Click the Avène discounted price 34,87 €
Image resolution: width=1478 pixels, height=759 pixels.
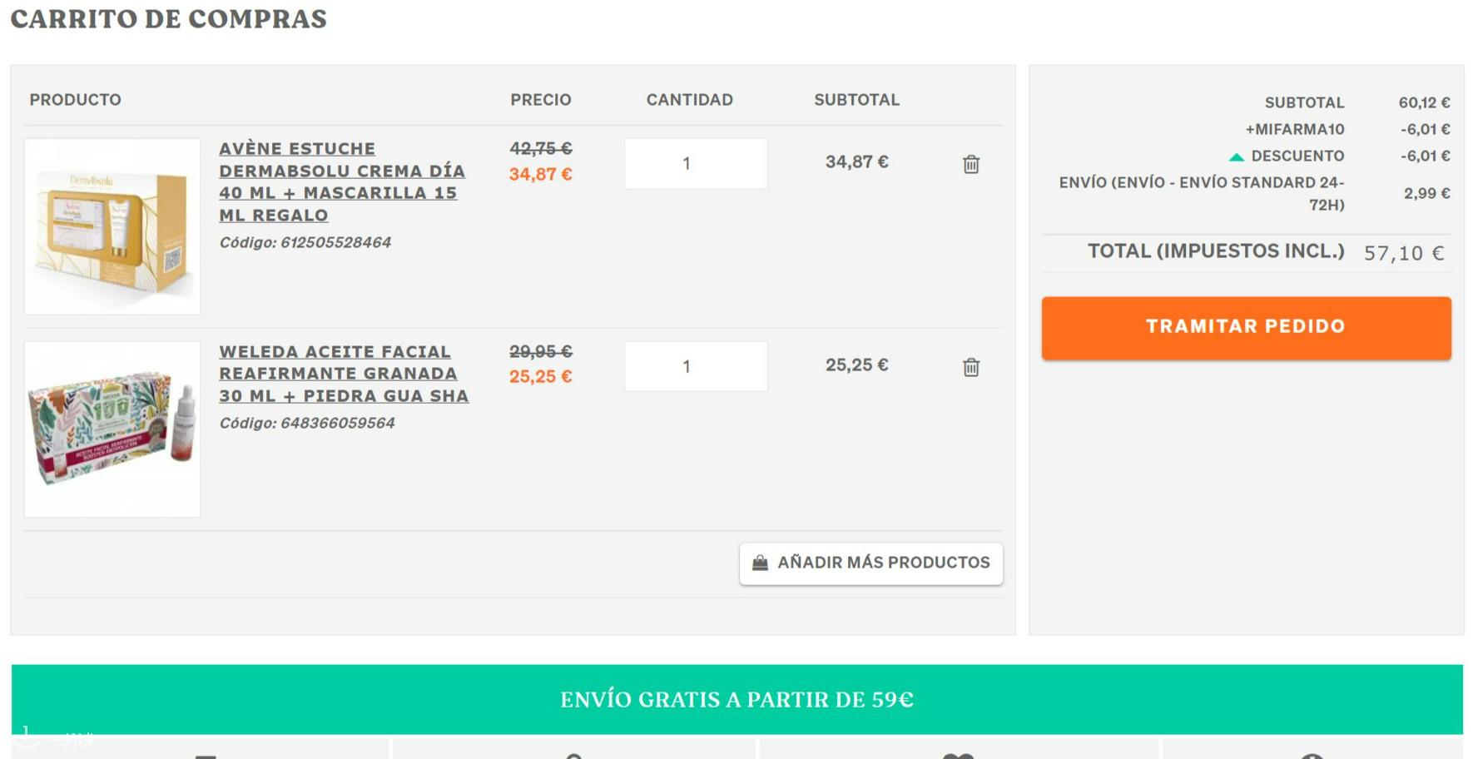[x=541, y=174]
